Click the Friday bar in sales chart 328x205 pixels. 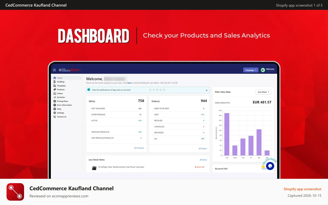251,145
